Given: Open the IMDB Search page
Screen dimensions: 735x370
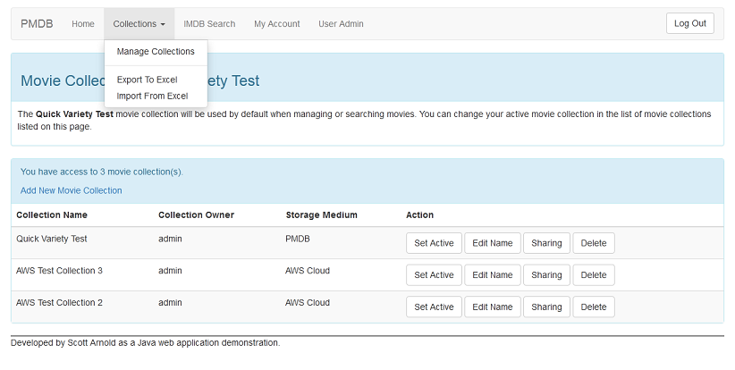Looking at the screenshot, I should pyautogui.click(x=209, y=24).
